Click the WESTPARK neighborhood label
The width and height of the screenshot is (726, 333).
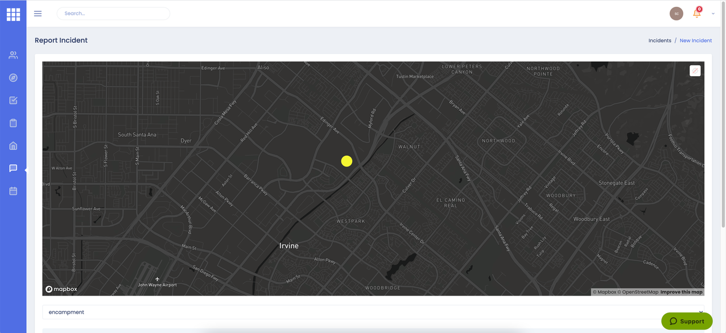pos(351,221)
